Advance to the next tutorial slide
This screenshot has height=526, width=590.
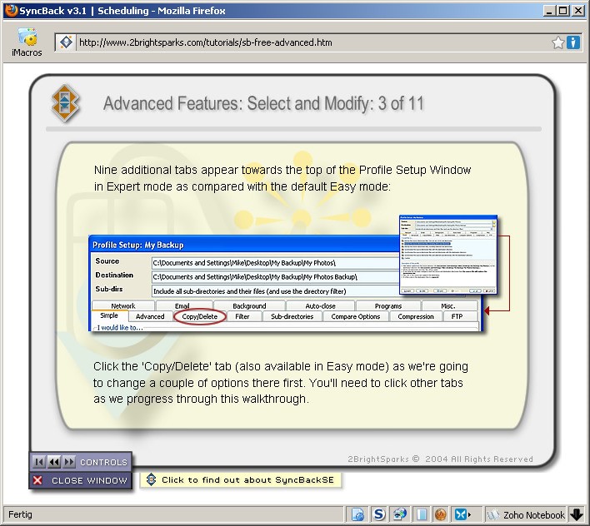point(69,462)
